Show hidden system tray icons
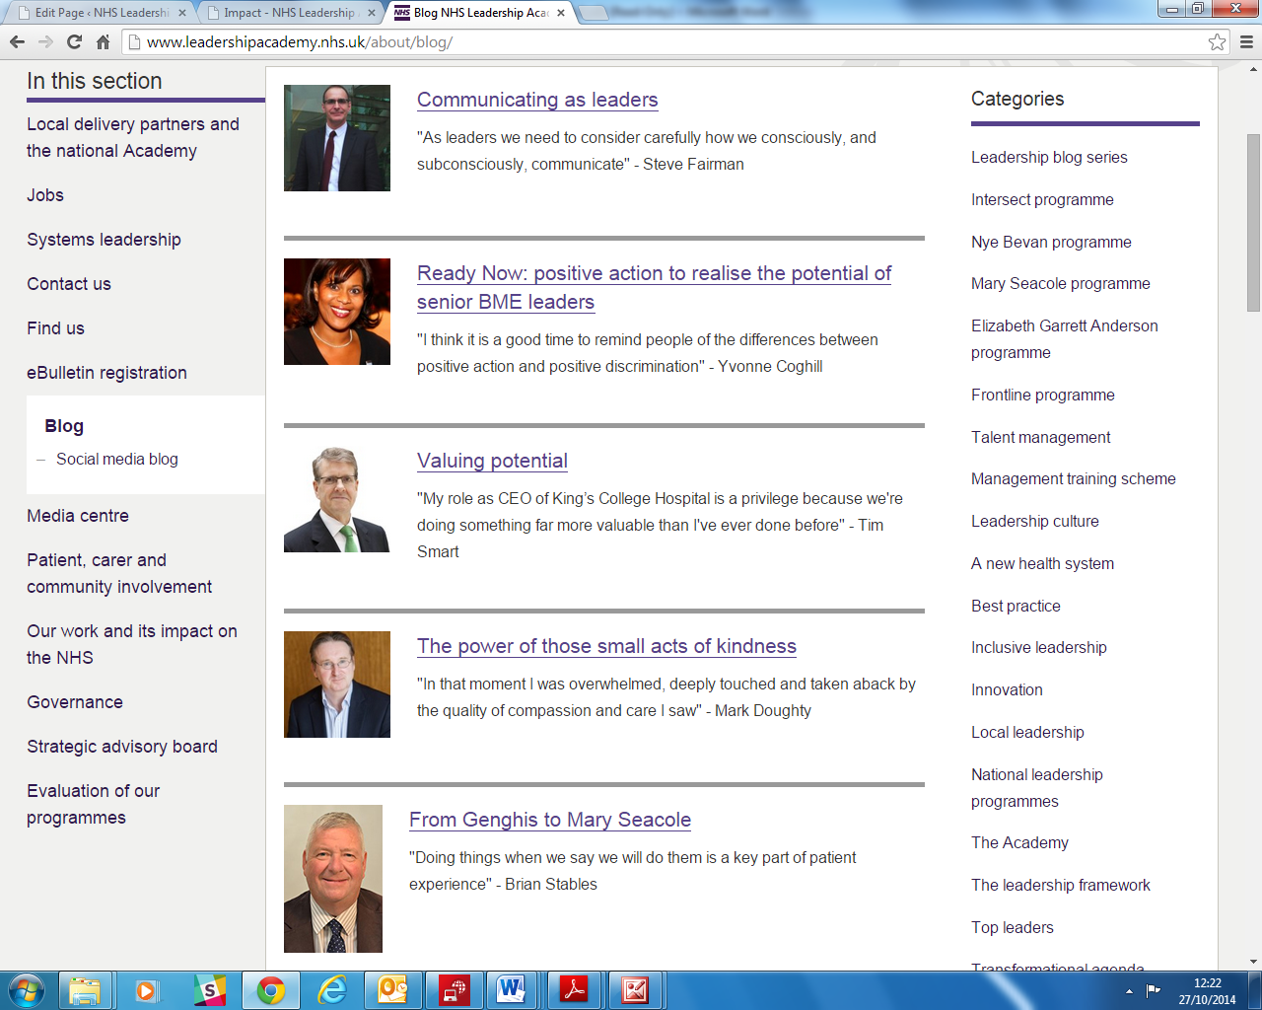The image size is (1262, 1010). 1129,991
